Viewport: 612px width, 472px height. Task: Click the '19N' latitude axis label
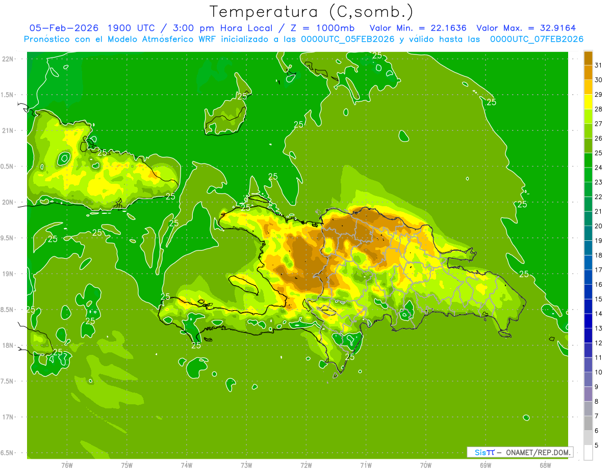tap(8, 273)
